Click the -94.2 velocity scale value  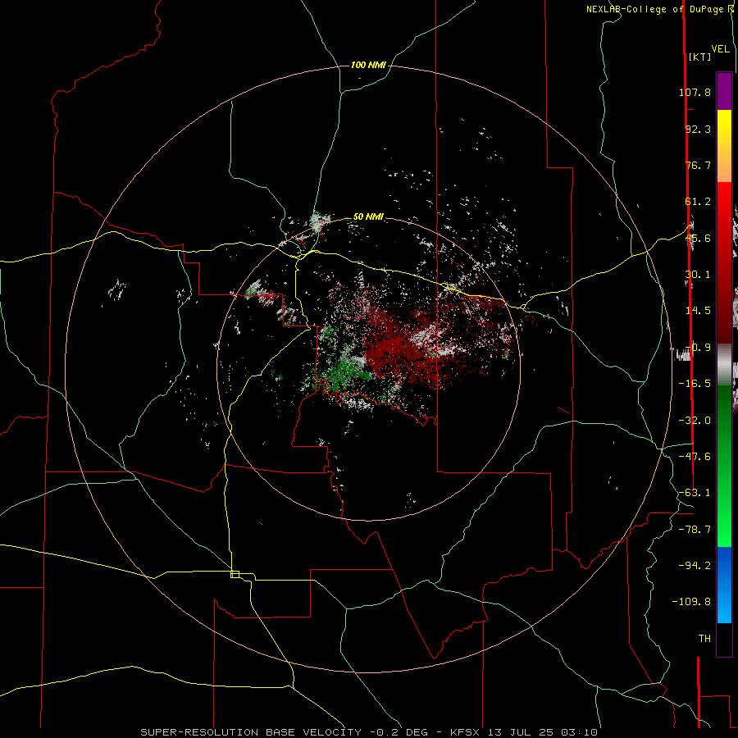pos(695,565)
